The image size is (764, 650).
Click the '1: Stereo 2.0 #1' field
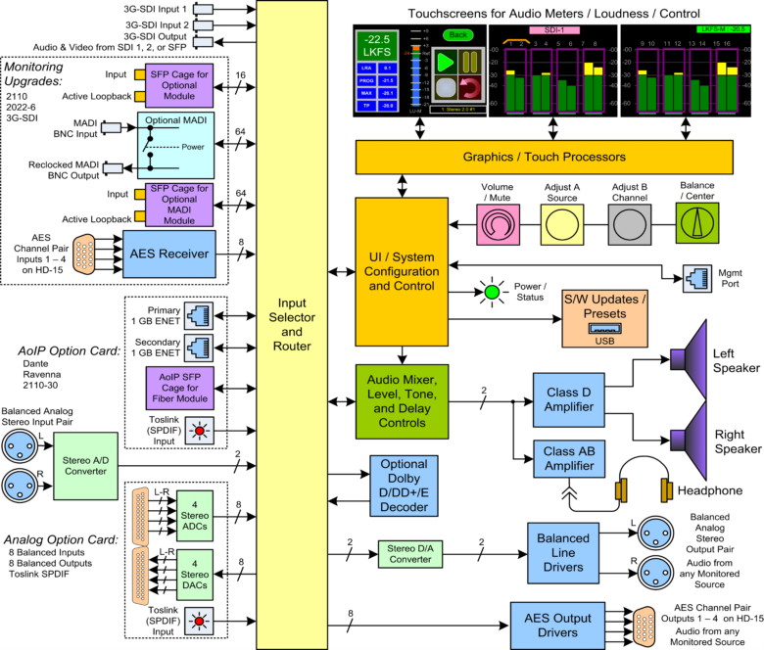457,110
